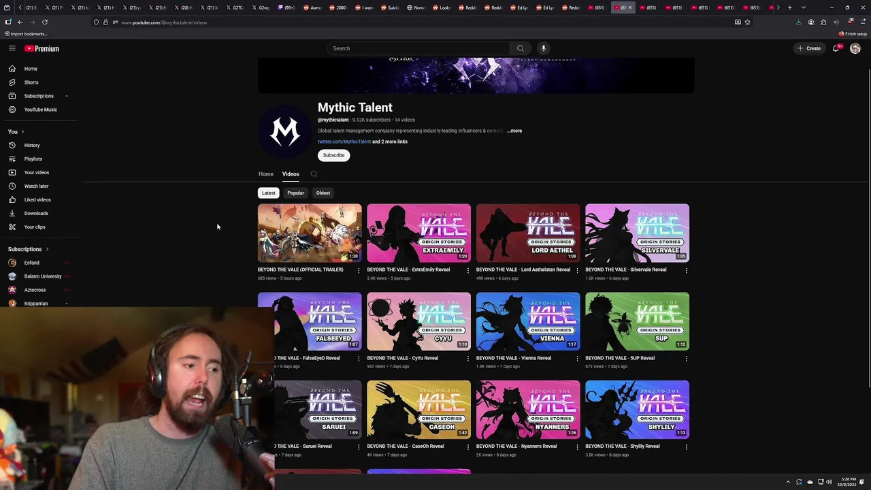Expand the Subscriptions section chevron
The width and height of the screenshot is (871, 490).
[47, 249]
